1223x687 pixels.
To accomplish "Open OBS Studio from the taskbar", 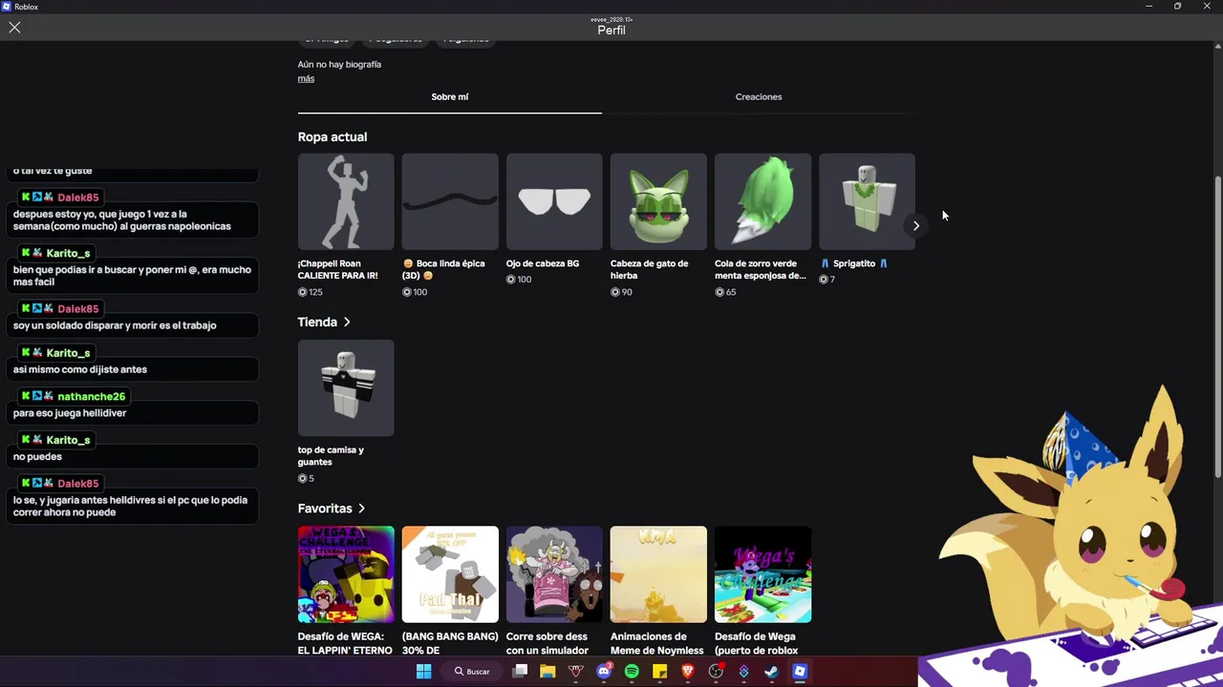I will (716, 672).
